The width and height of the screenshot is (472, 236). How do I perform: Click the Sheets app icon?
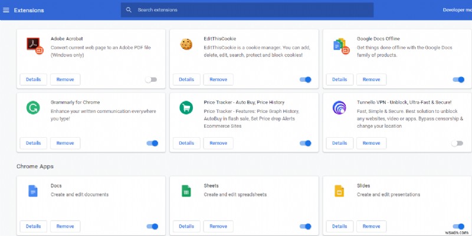click(x=186, y=191)
